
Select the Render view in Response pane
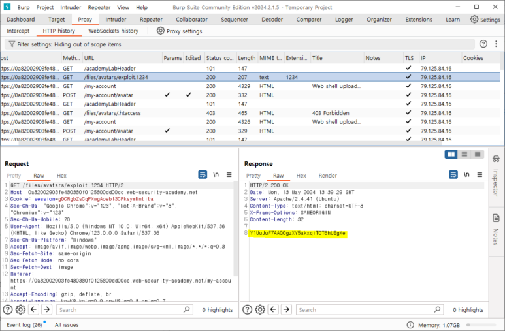(x=327, y=176)
